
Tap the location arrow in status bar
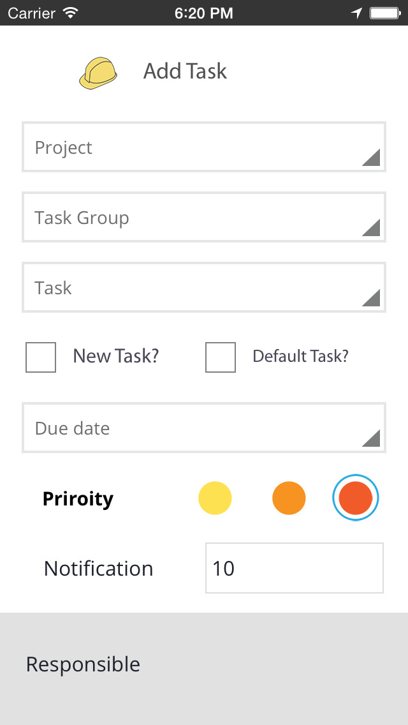(x=357, y=13)
